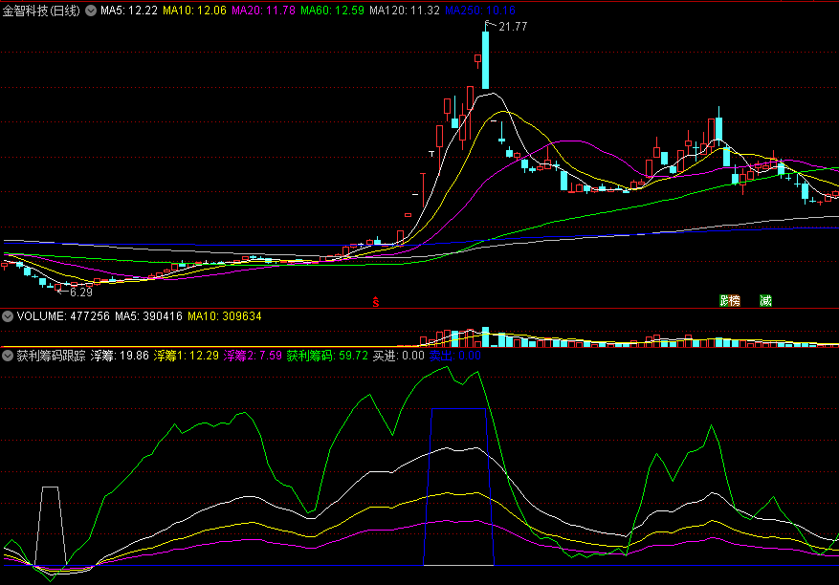
Task: Select the VOLUME: 477256 label
Action: click(x=63, y=316)
